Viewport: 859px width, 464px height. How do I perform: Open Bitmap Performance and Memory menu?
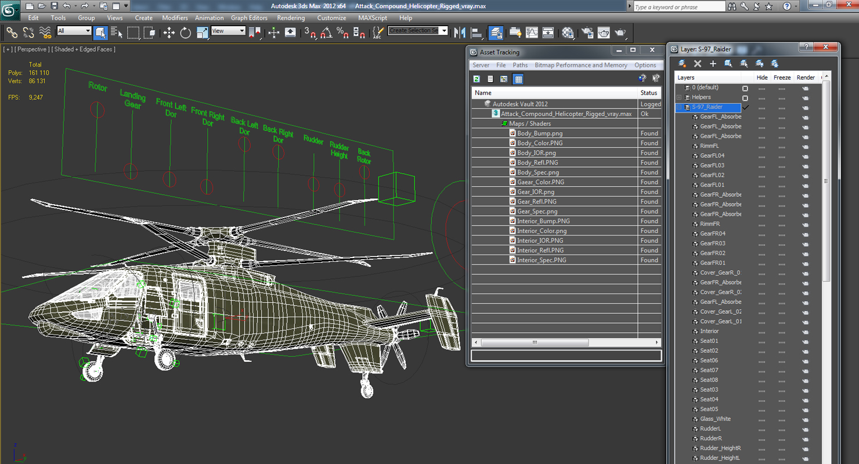tap(581, 66)
